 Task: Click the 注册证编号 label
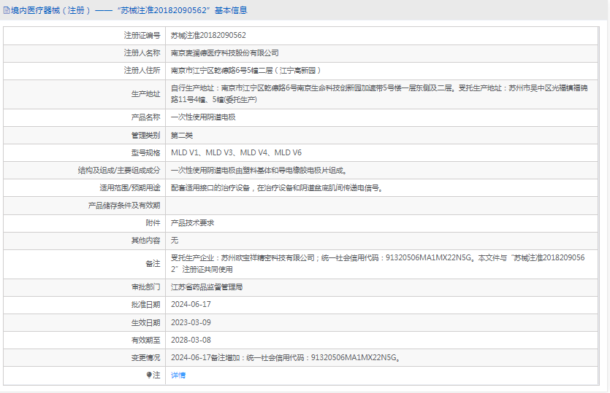coord(142,35)
